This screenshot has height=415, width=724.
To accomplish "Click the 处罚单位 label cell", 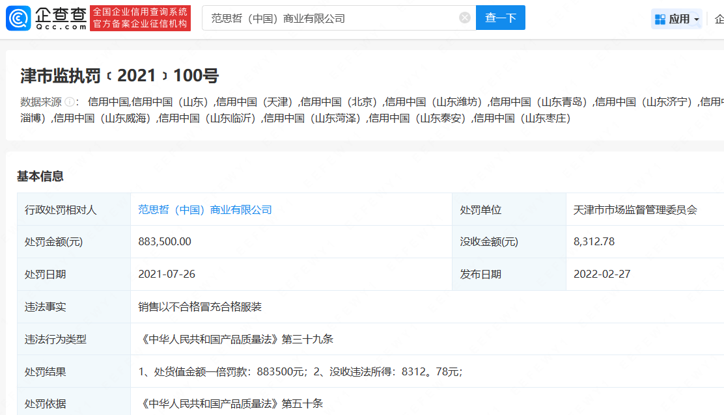I will click(x=509, y=209).
